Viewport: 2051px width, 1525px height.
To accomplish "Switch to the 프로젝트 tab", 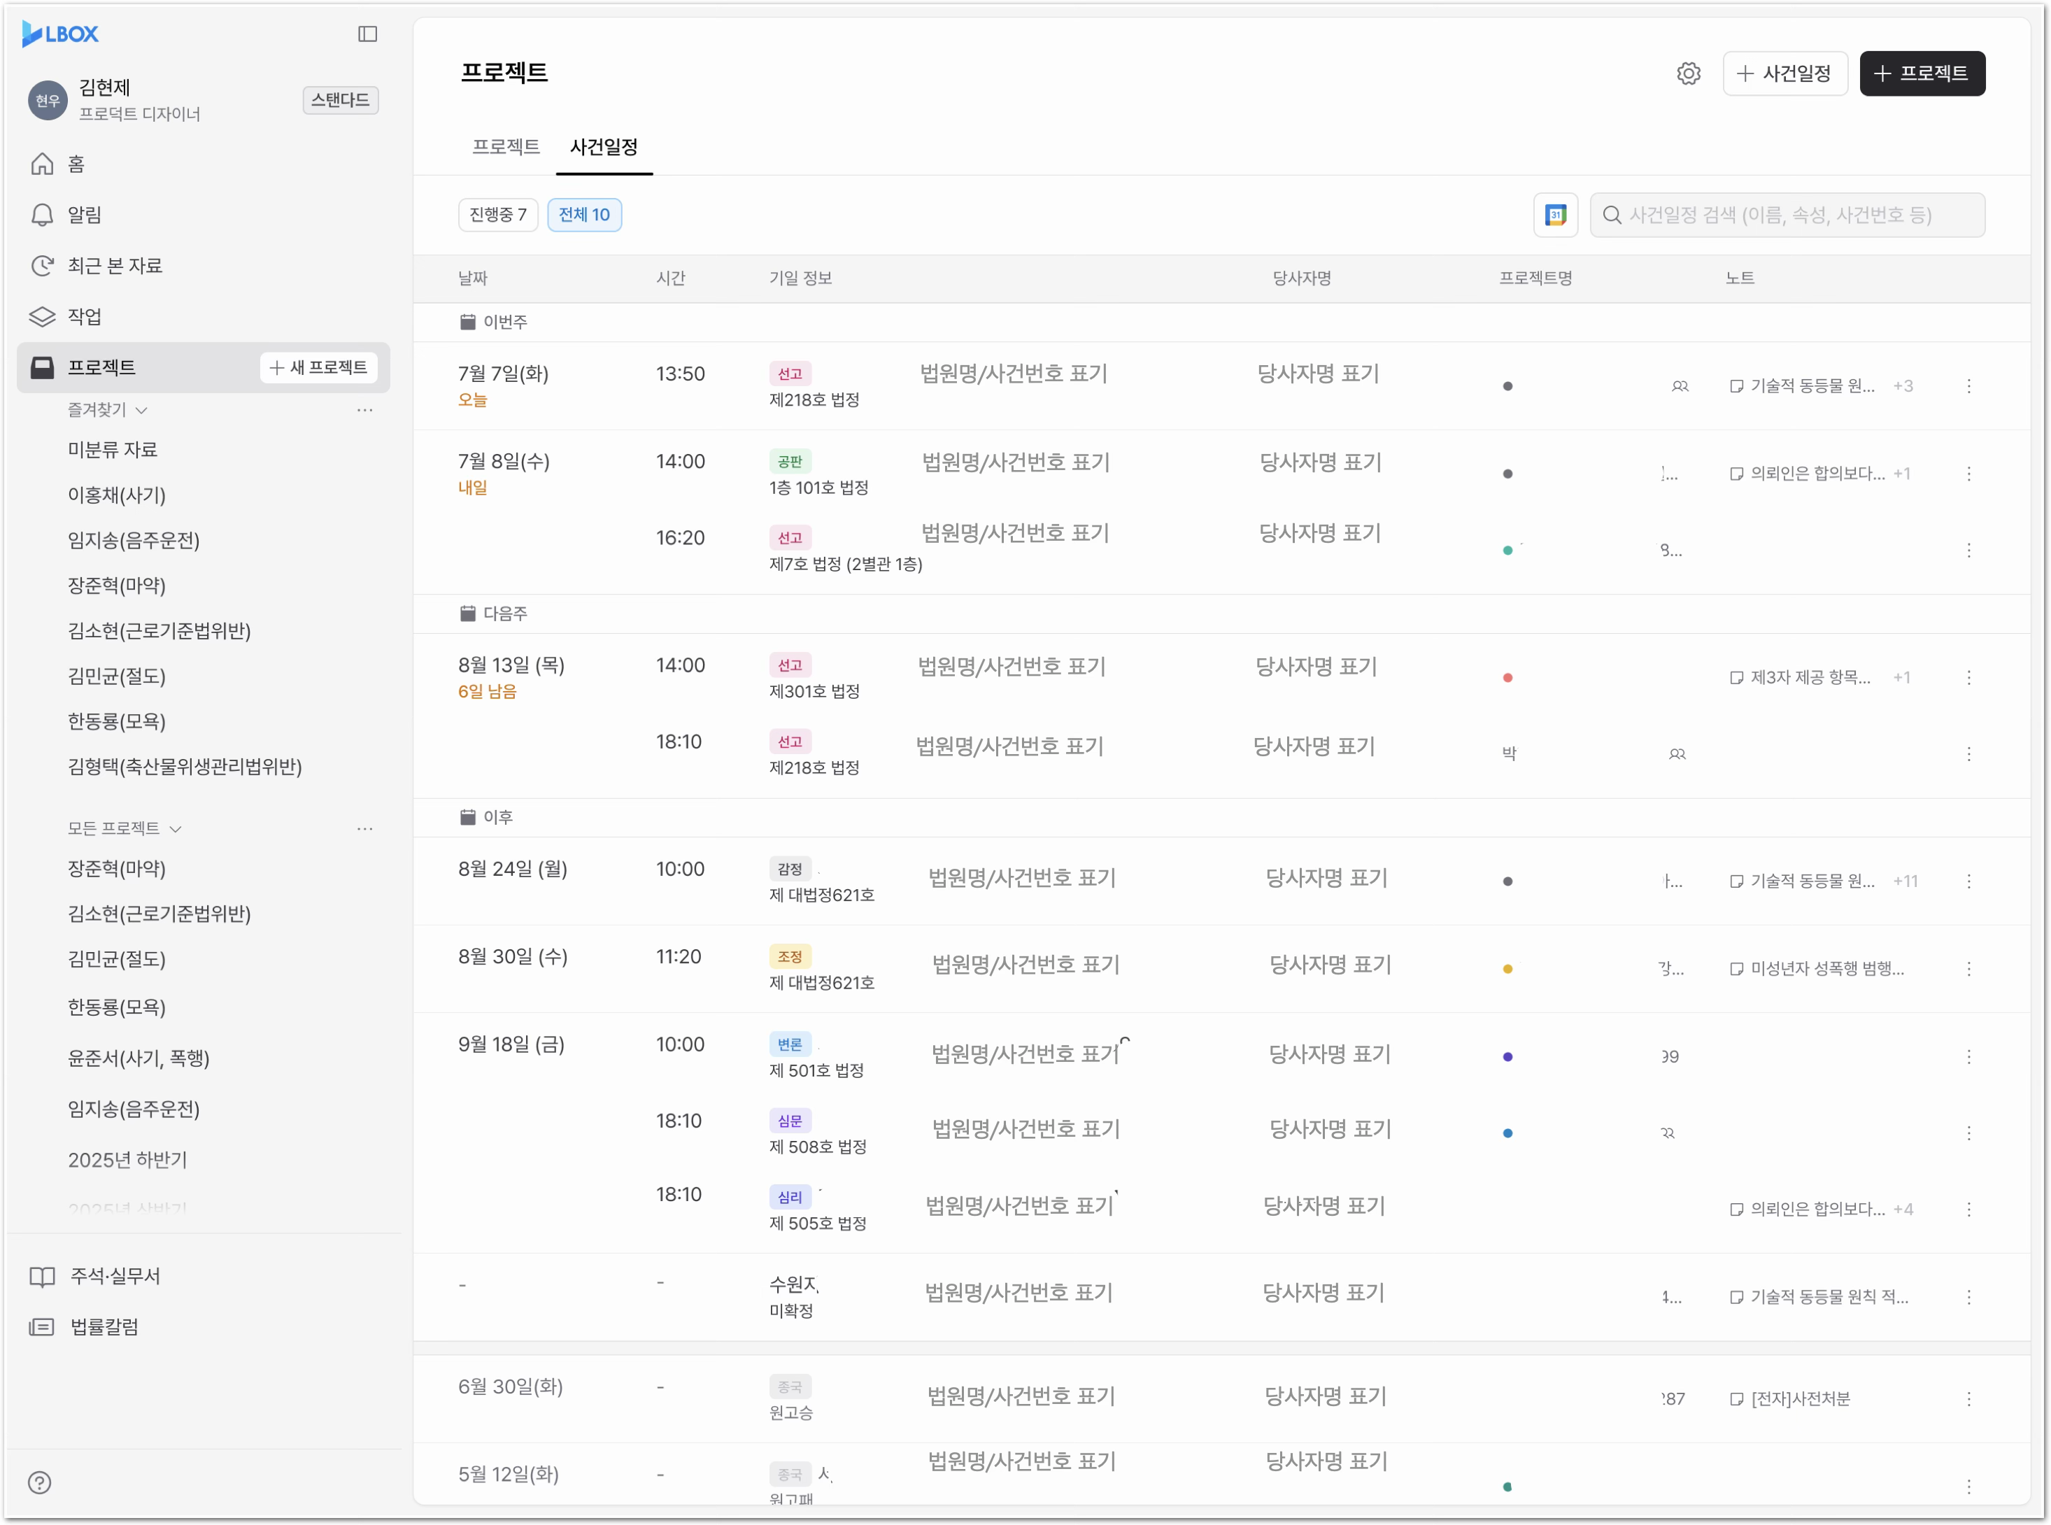I will click(x=506, y=147).
